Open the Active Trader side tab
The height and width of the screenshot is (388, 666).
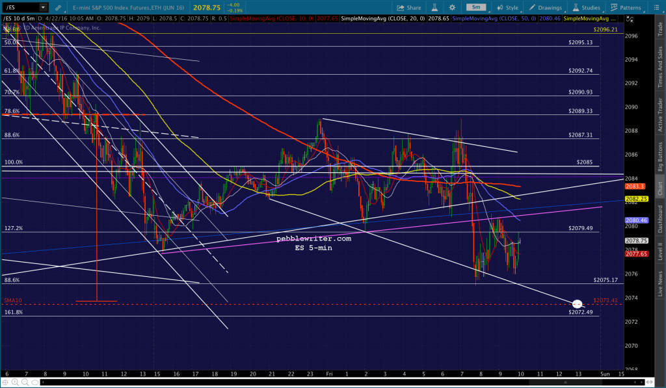660,114
